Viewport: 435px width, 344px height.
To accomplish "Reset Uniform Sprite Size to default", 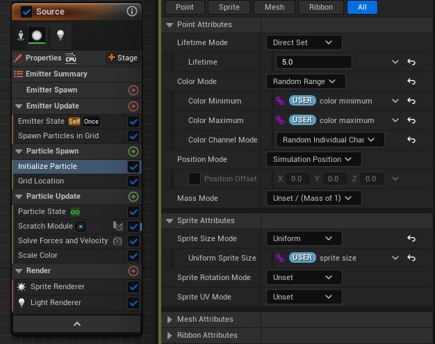I will click(411, 259).
